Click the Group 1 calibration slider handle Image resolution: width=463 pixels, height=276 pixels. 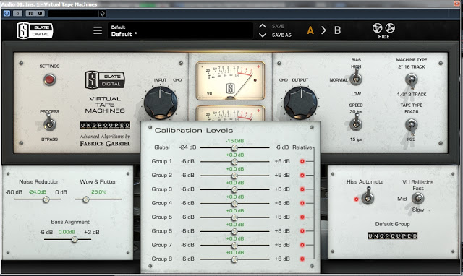pos(234,162)
